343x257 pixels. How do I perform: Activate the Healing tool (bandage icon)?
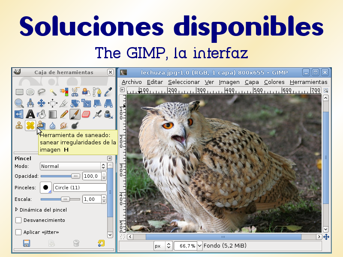click(x=31, y=126)
